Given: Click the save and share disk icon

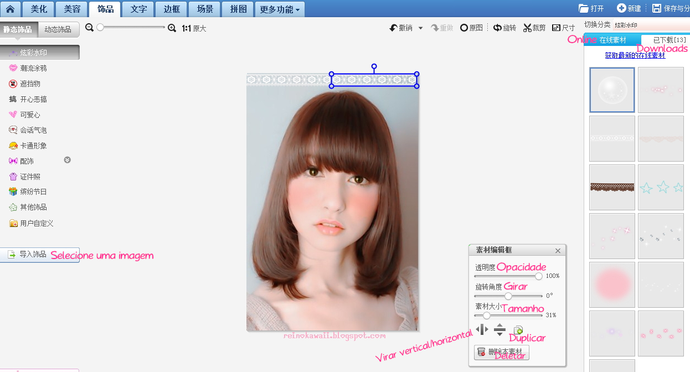Looking at the screenshot, I should click(x=657, y=8).
